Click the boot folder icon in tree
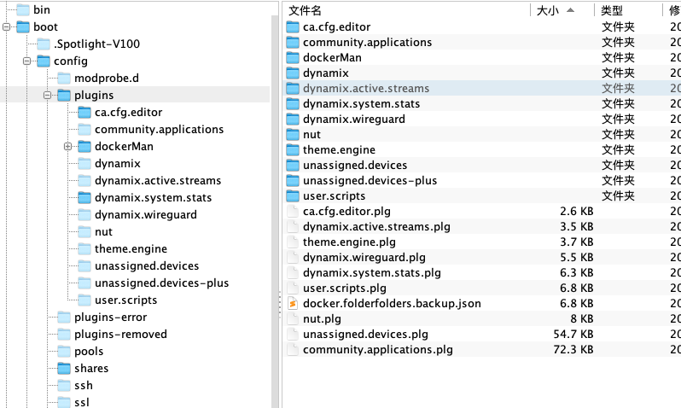The height and width of the screenshot is (408, 681). (x=23, y=27)
